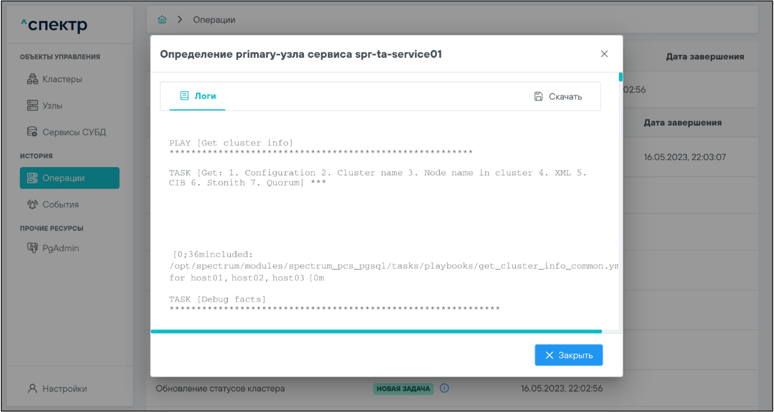Click the PLAY [Get cluster info] log line
This screenshot has height=412, width=774.
[231, 143]
